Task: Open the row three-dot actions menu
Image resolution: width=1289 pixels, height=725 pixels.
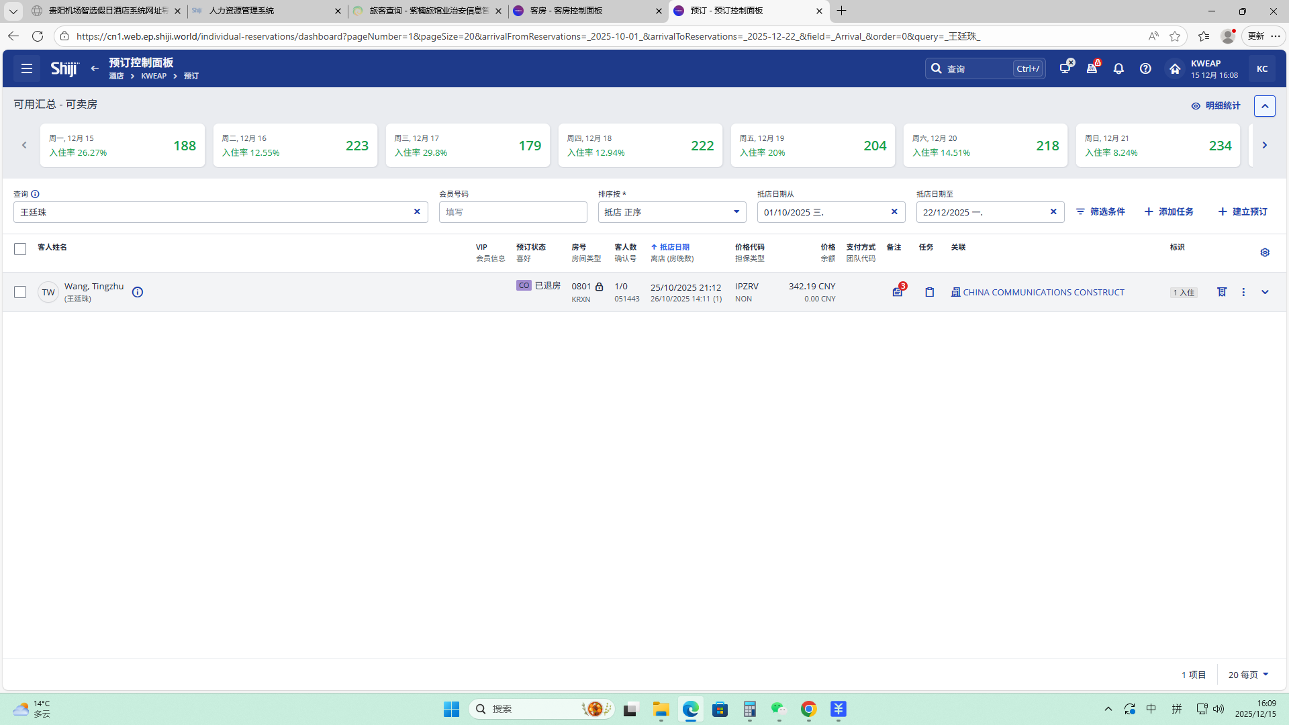Action: pos(1243,292)
